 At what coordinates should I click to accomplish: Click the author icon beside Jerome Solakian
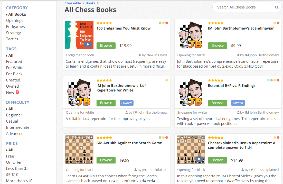tap(136, 170)
